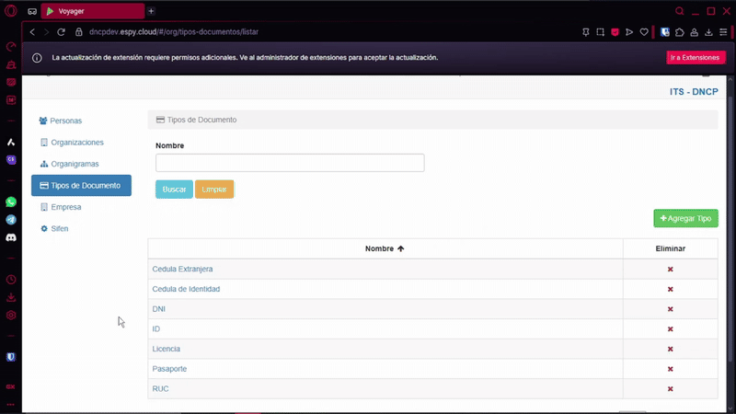
Task: Open the Pasaporte link
Action: click(x=169, y=369)
